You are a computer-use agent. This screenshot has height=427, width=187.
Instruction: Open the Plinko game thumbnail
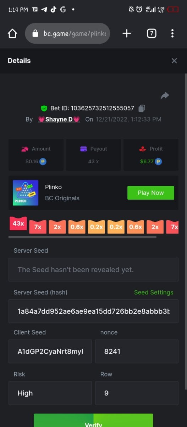click(x=26, y=193)
